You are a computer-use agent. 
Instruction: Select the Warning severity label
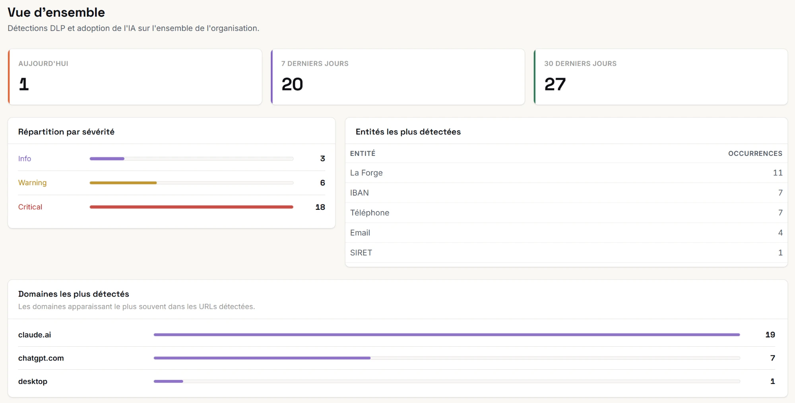(x=32, y=183)
